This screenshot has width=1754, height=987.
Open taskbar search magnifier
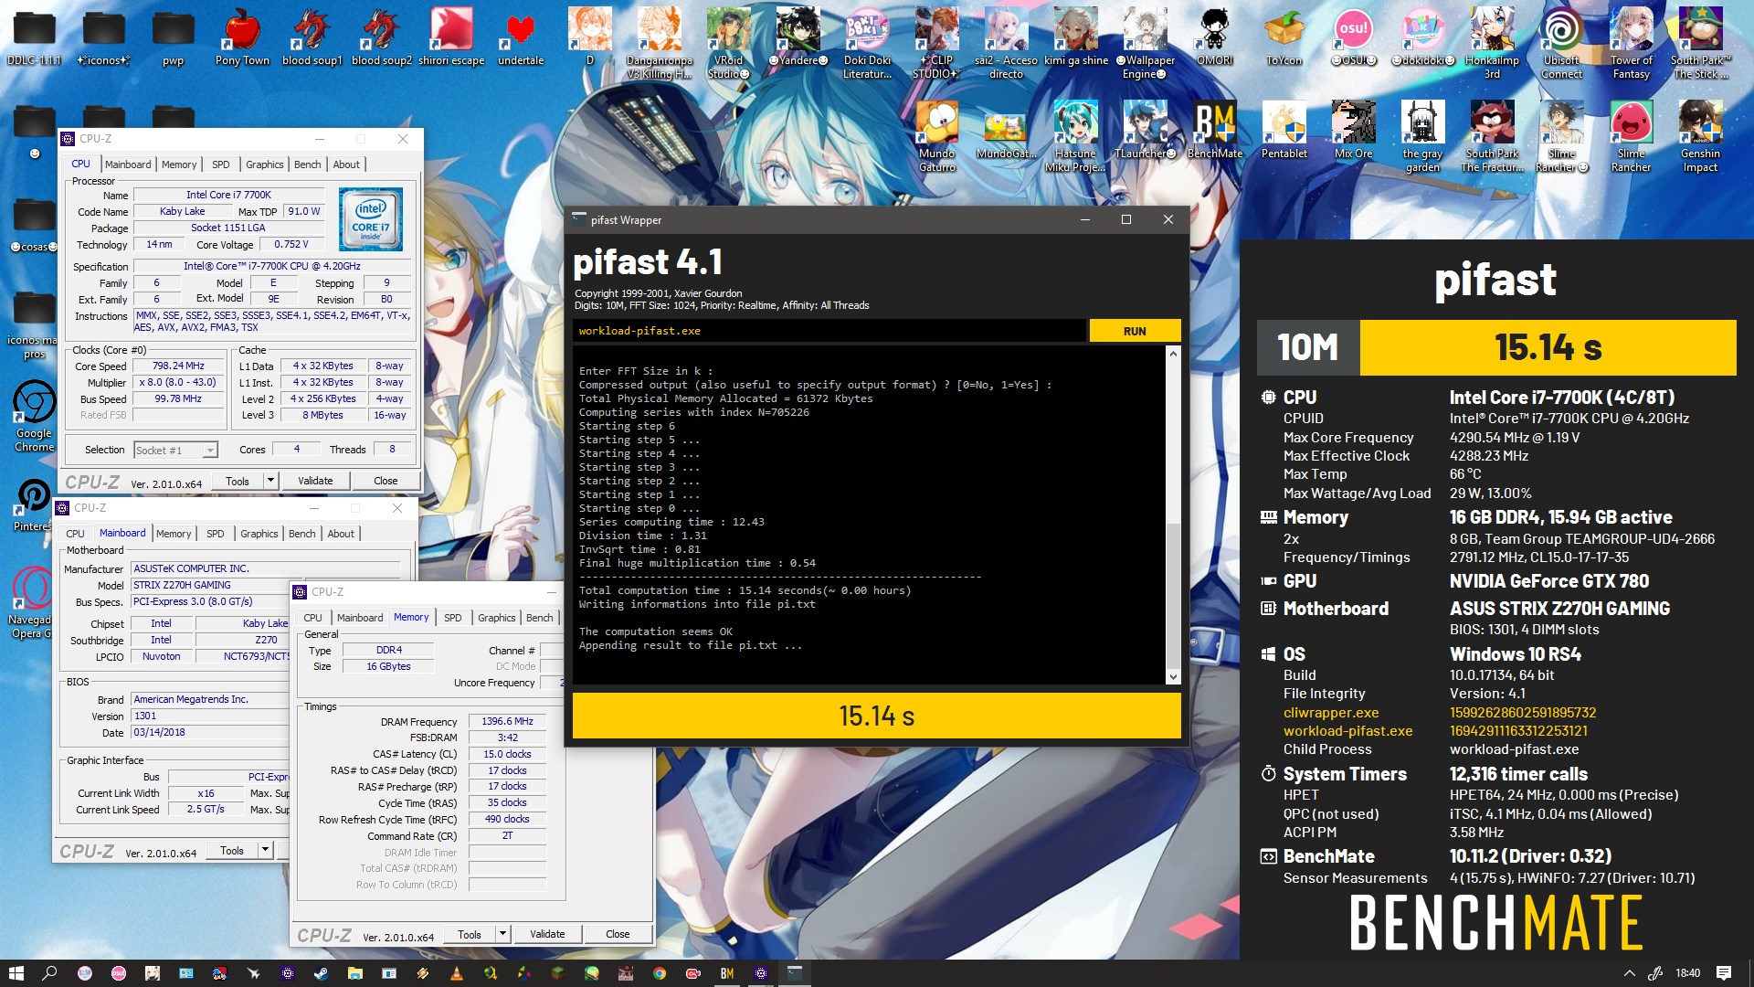pos(49,973)
